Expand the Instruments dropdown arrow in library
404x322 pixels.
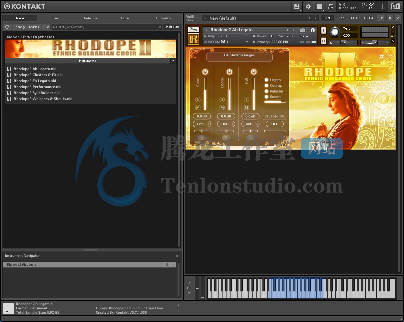(173, 61)
